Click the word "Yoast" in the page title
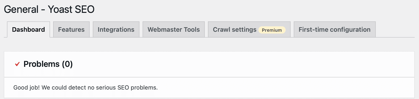419x99 pixels. point(60,9)
